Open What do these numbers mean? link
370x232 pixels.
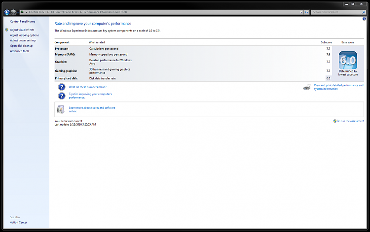[x=87, y=87]
